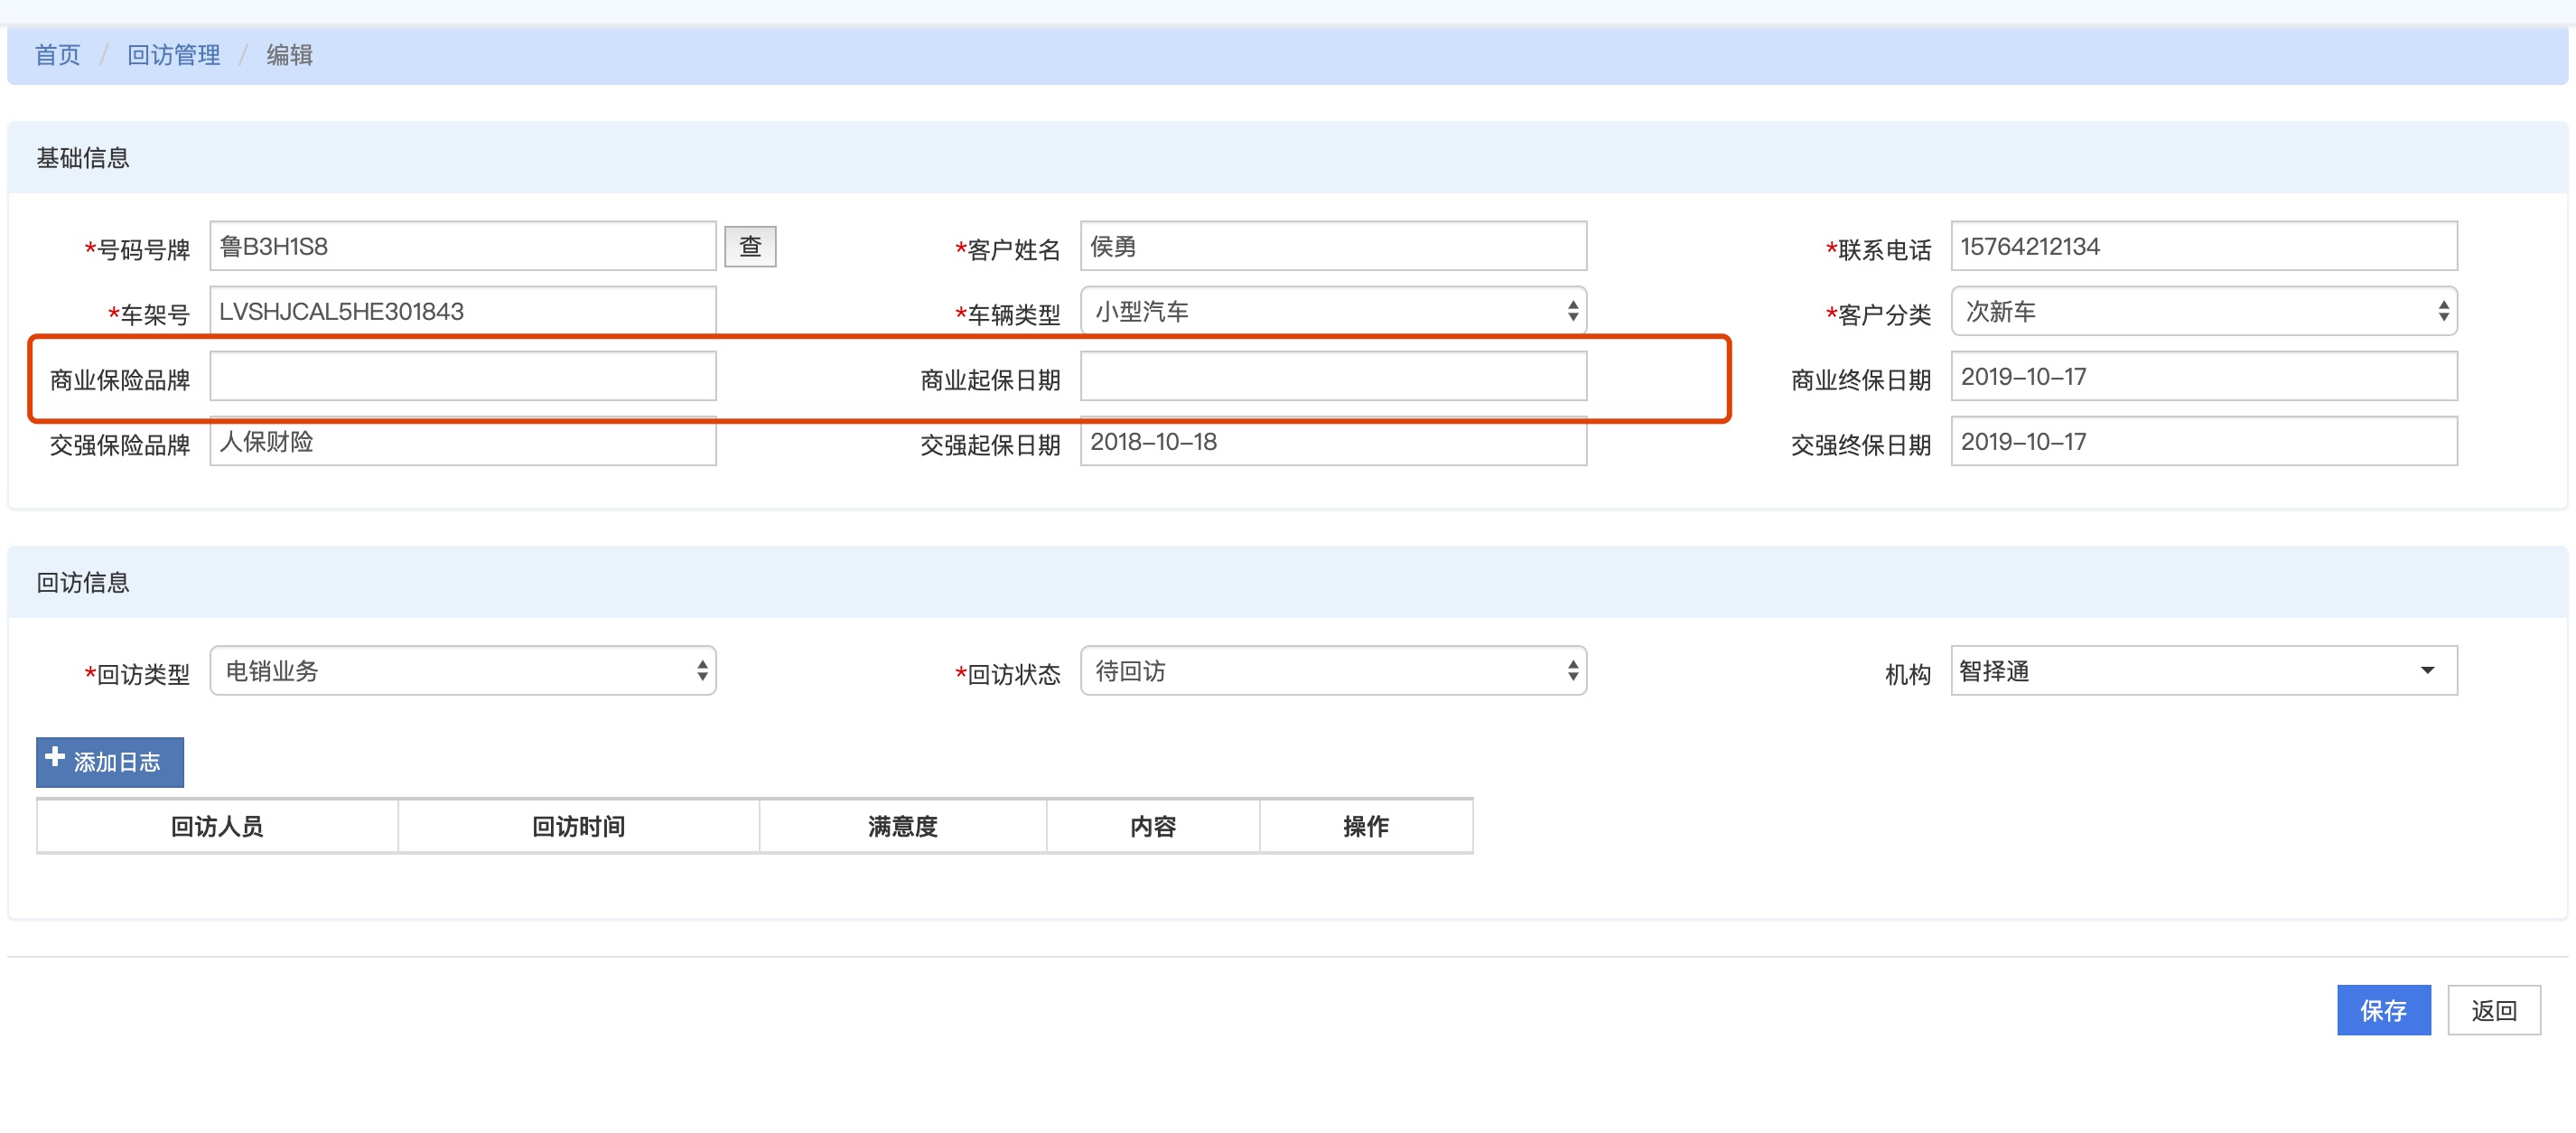2576x1133 pixels.
Task: Click the 回访时间 column header
Action: (x=578, y=826)
